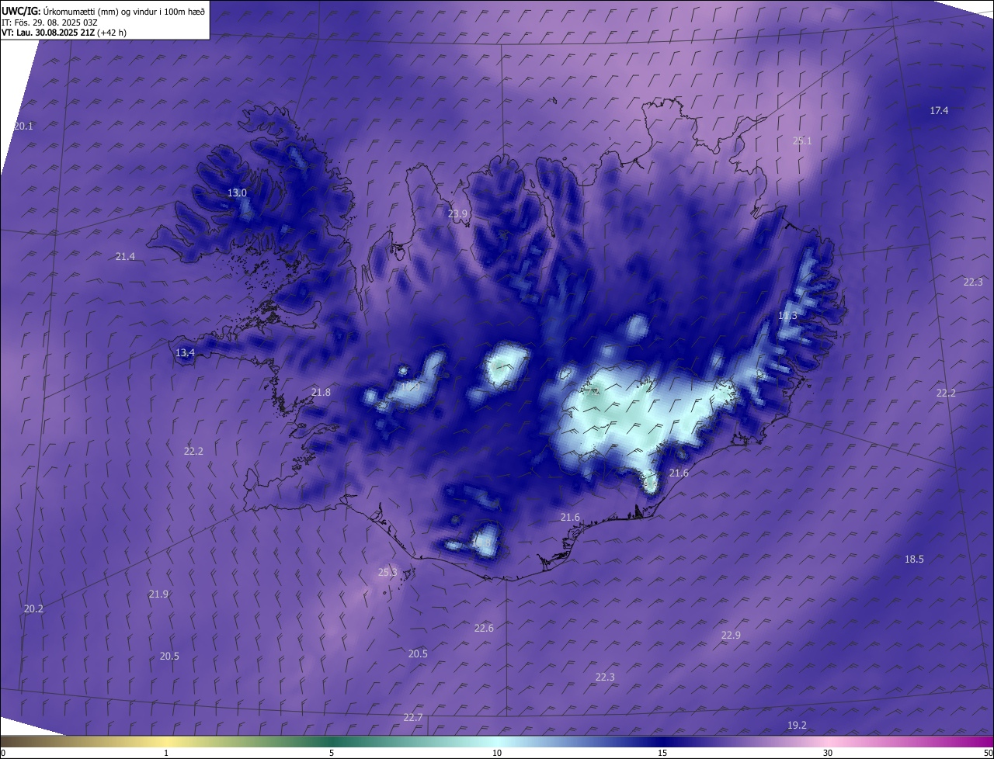Click the 18.5 value label
Viewport: 994px width, 759px height.
tap(914, 559)
